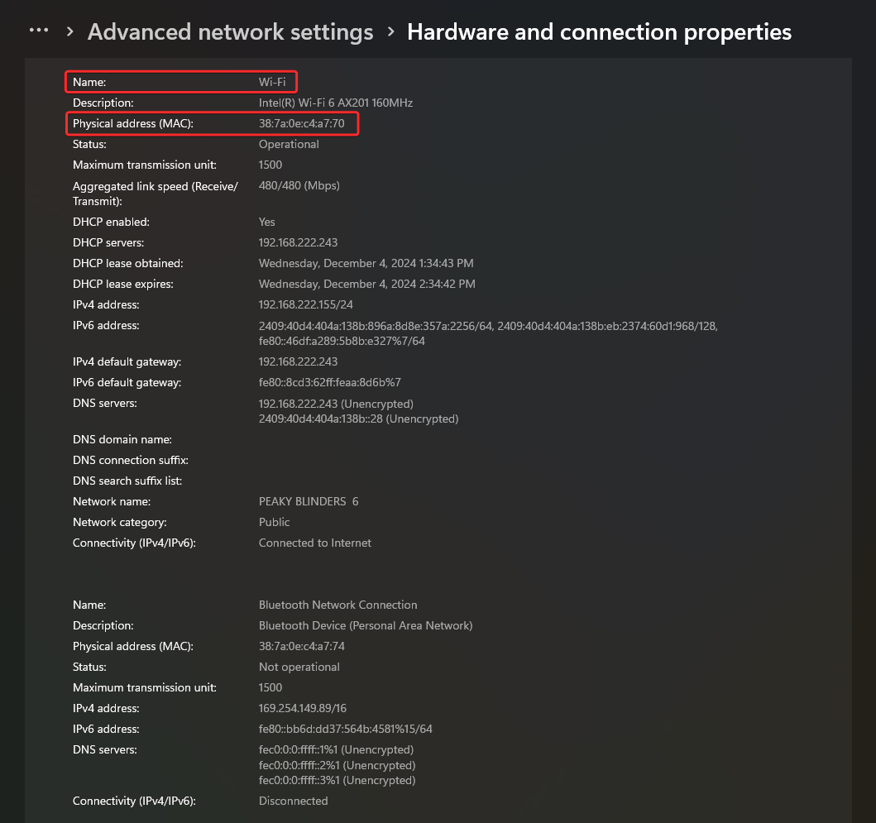
Task: Click the ellipsis breadcrumb overflow icon
Action: [39, 30]
